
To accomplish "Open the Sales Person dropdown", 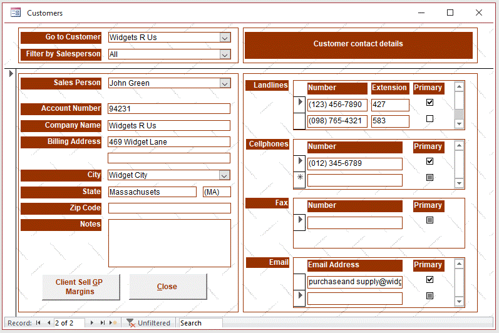I will pos(225,83).
